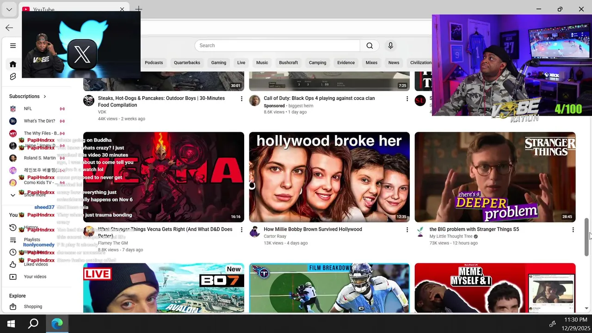
Task: Open options menu for Millie Bobby Brown video
Action: coord(407,230)
